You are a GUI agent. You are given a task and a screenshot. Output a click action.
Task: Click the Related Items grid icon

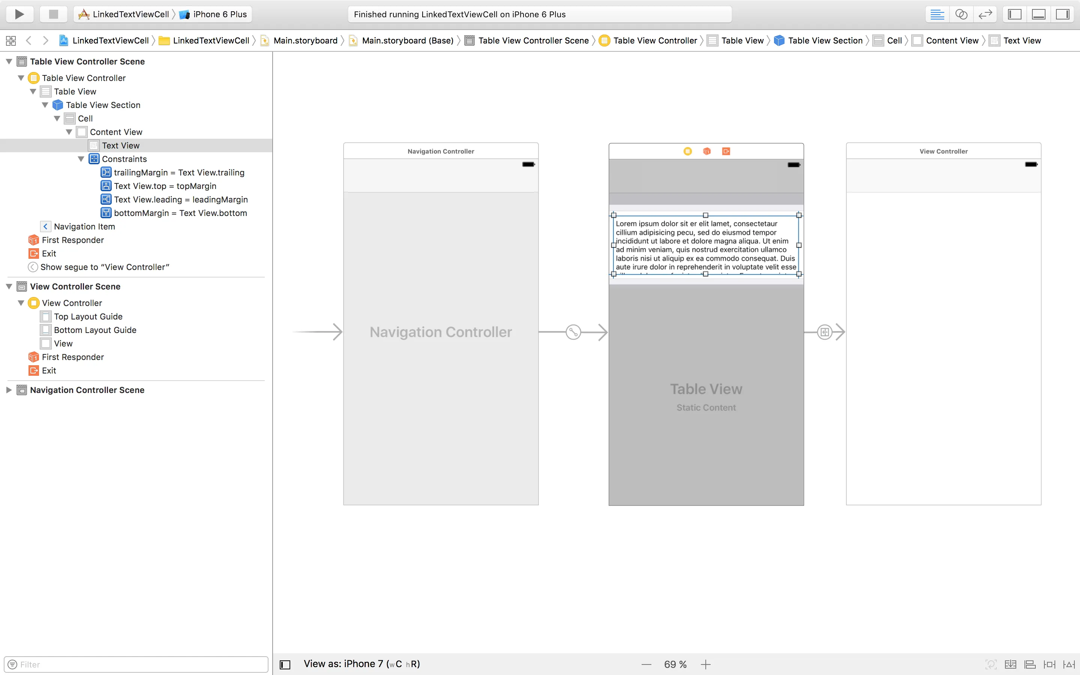tap(11, 40)
